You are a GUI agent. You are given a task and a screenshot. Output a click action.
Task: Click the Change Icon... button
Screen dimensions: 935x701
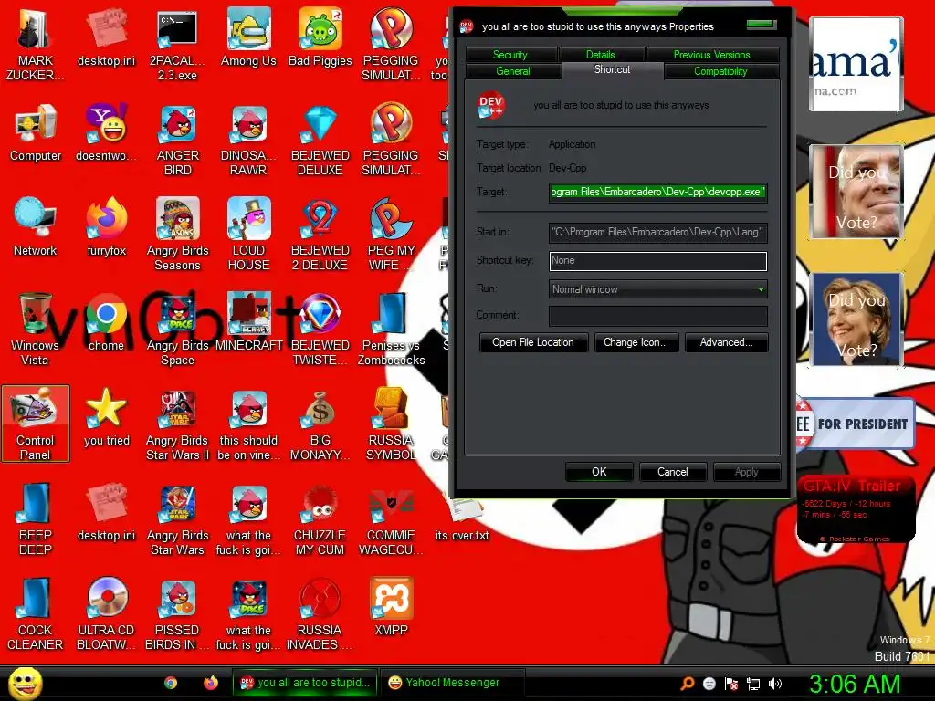pos(636,342)
